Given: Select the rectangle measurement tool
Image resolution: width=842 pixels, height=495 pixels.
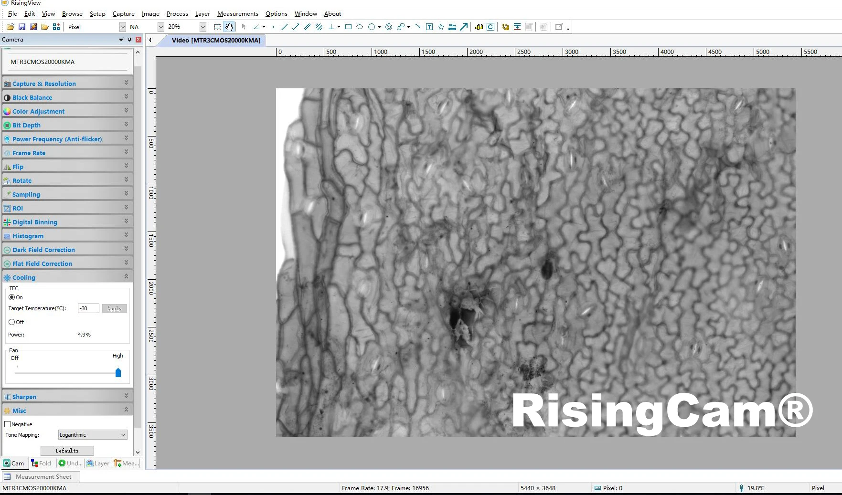Looking at the screenshot, I should point(348,27).
